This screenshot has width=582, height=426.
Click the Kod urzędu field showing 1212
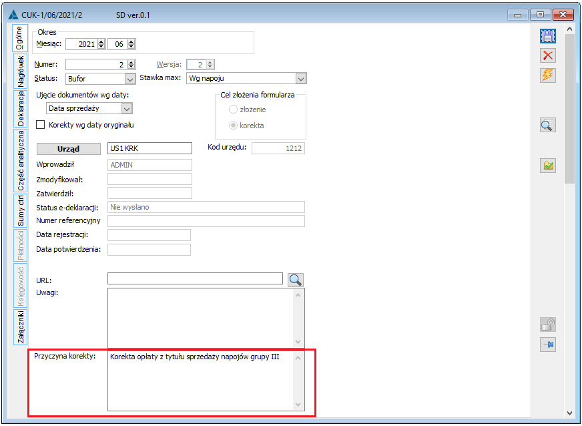pyautogui.click(x=278, y=148)
